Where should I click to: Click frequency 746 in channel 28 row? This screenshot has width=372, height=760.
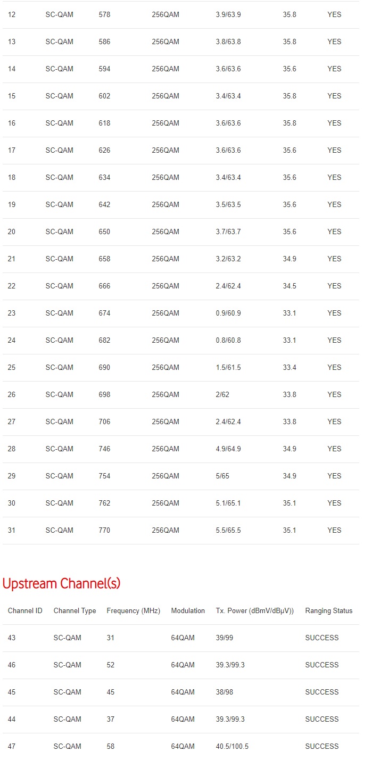click(x=105, y=449)
